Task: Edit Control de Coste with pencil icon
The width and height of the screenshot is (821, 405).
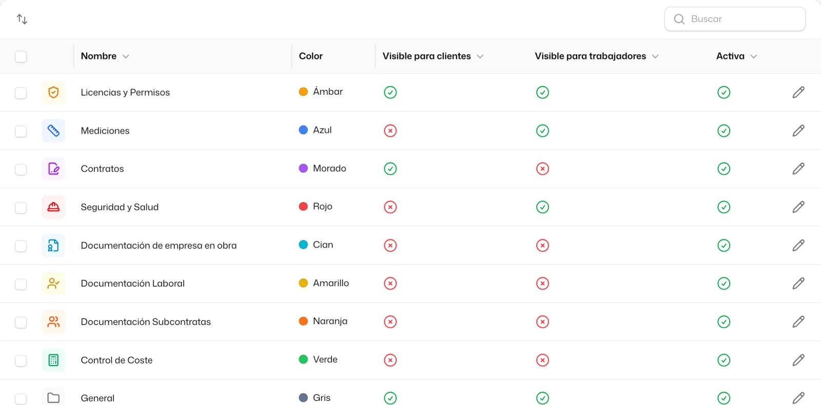Action: pyautogui.click(x=798, y=360)
